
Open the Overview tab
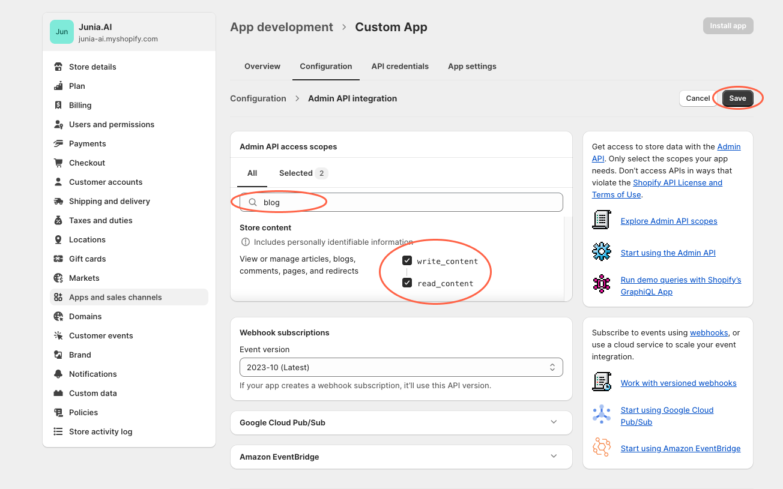coord(262,66)
